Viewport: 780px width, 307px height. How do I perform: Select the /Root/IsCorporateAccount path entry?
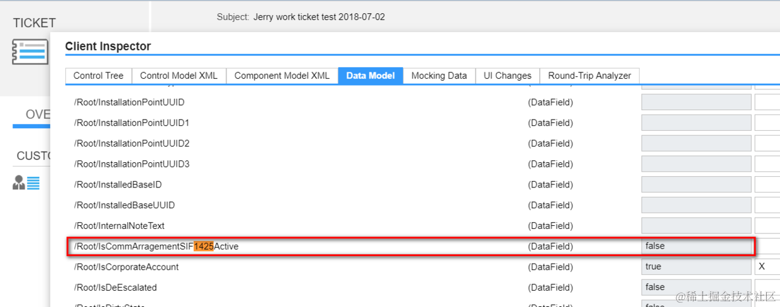(x=126, y=267)
